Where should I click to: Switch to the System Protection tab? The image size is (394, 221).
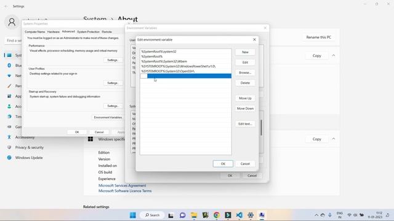[x=88, y=32]
